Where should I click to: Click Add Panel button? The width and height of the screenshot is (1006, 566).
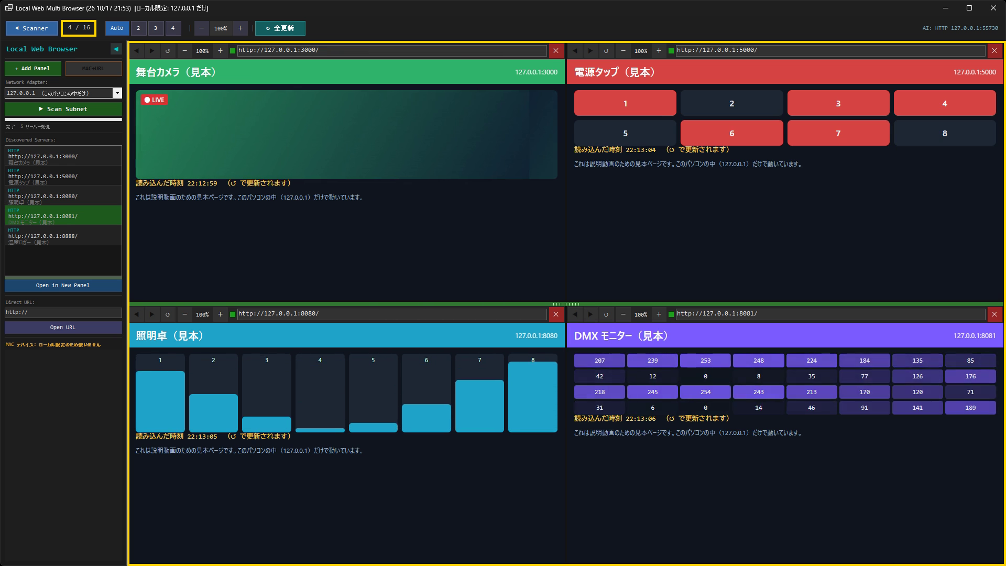click(33, 69)
